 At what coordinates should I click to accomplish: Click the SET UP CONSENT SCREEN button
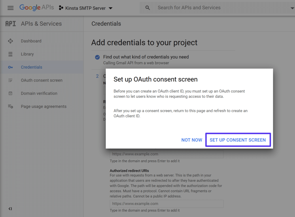[x=238, y=140]
